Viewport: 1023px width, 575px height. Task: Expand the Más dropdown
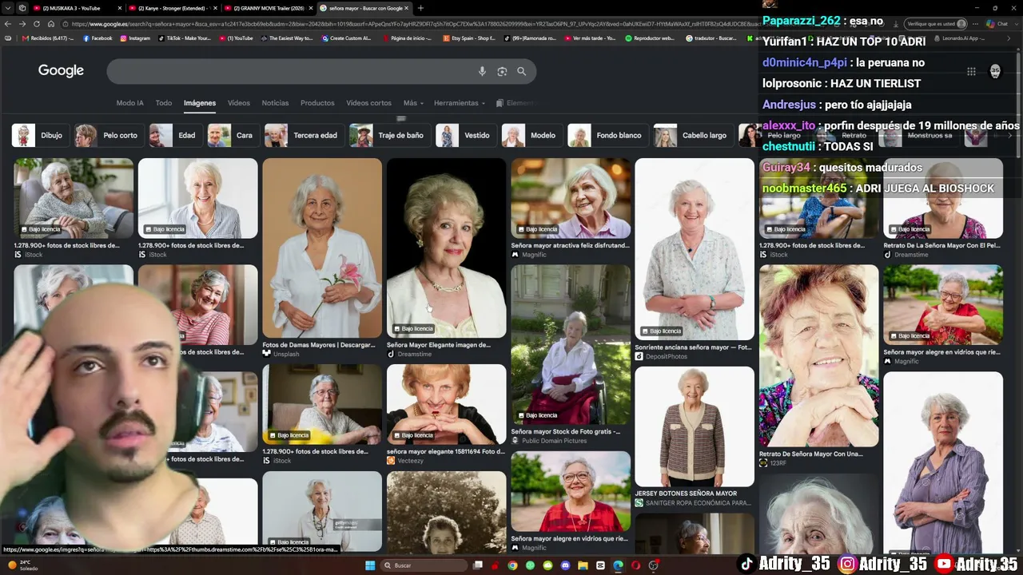(413, 103)
